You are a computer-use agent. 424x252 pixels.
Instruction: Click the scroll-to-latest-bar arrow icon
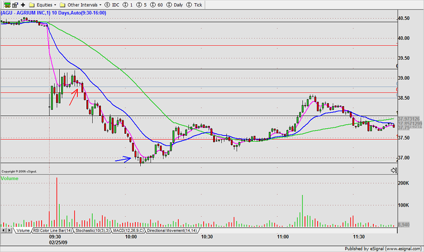(x=394, y=170)
